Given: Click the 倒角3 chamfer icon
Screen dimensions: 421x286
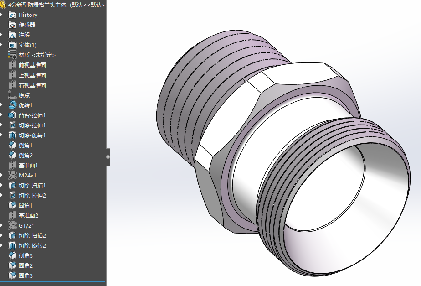Looking at the screenshot, I should 12,255.
